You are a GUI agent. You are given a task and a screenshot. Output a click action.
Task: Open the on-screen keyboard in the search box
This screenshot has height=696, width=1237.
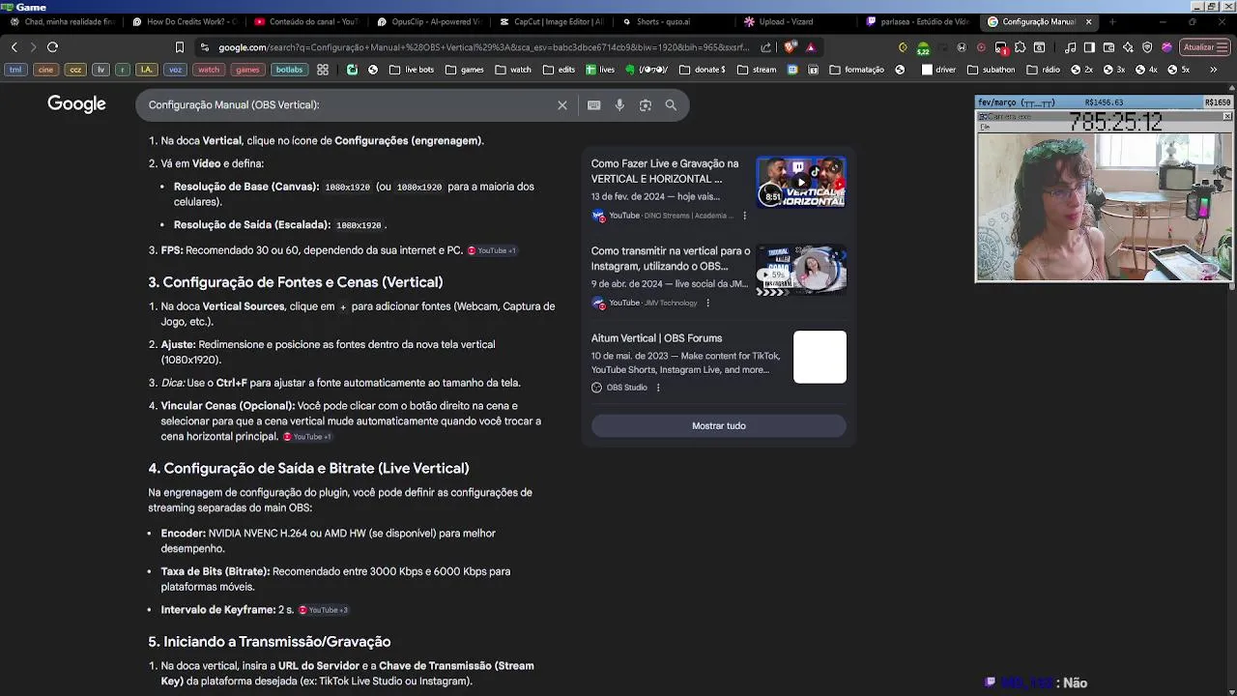tap(593, 105)
